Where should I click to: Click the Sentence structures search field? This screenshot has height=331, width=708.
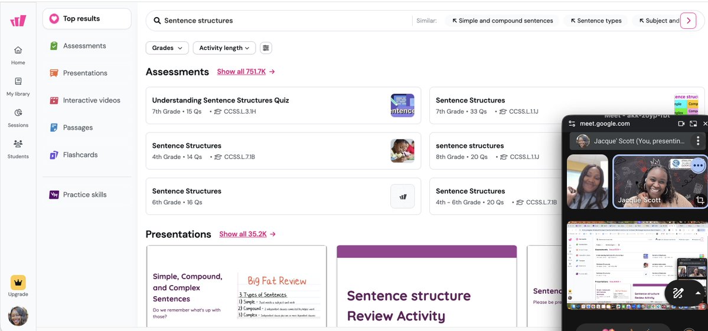tap(280, 21)
